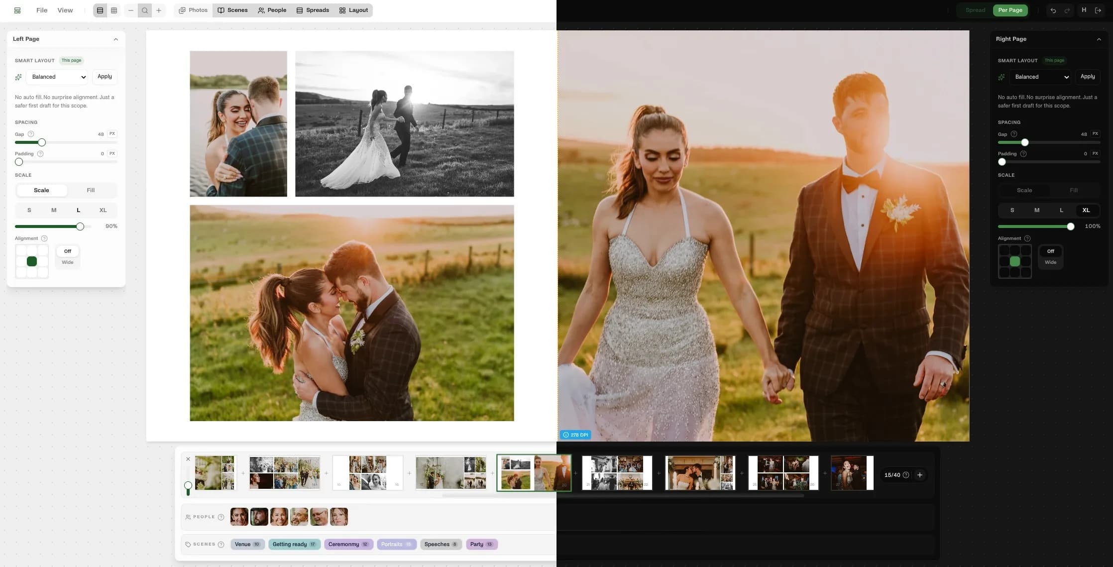Open the File menu
Image resolution: width=1113 pixels, height=567 pixels.
click(42, 10)
